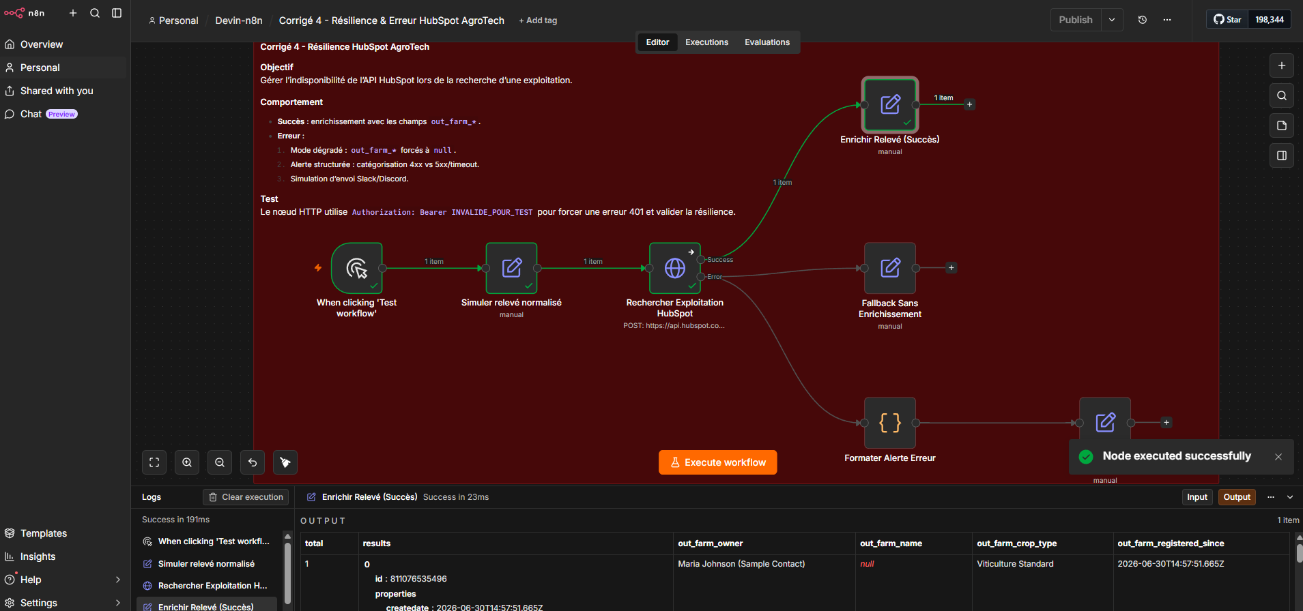Image resolution: width=1303 pixels, height=611 pixels.
Task: Zoom in on the canvas
Action: pos(187,462)
